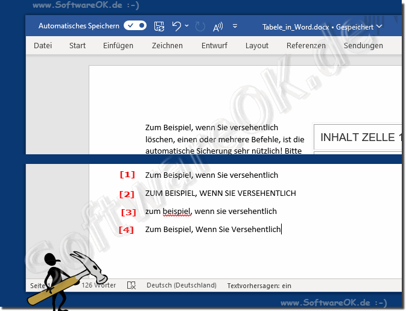Click the uppercase 'ZUM BEISPIEL, WENN SIE VERSEHENTLICH' line
This screenshot has width=406, height=311.
coord(220,193)
